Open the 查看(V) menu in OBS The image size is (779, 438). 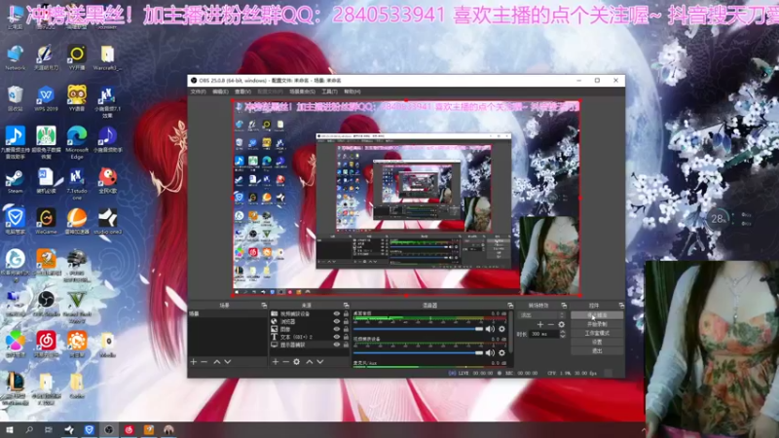click(x=242, y=91)
